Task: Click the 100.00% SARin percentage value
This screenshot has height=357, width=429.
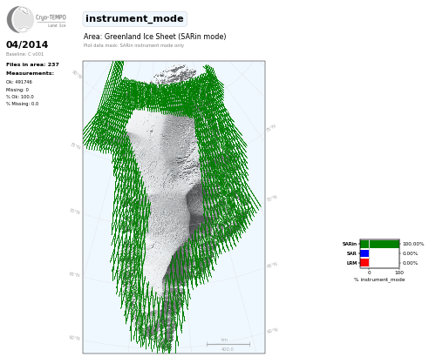Action: coord(413,244)
